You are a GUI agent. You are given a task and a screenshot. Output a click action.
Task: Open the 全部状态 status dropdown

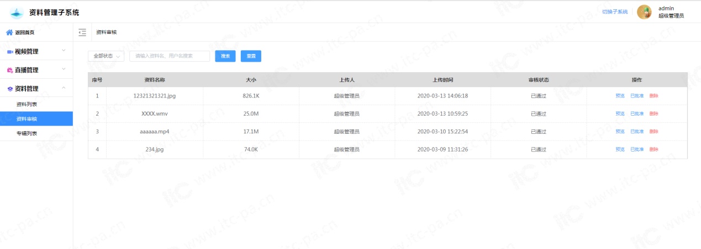click(106, 56)
